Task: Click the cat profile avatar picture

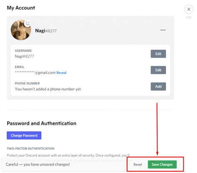Action: pos(21,30)
